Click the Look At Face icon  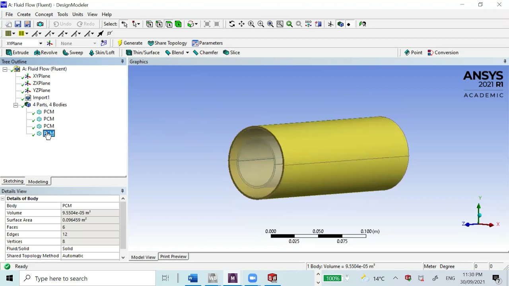[x=362, y=24]
